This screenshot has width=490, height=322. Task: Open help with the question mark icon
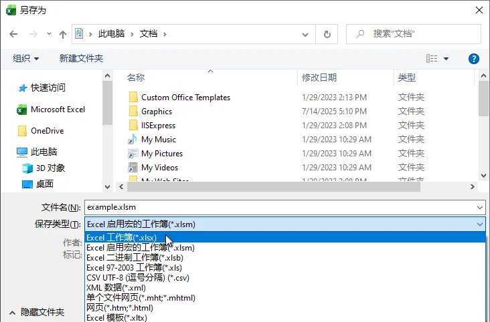474,59
